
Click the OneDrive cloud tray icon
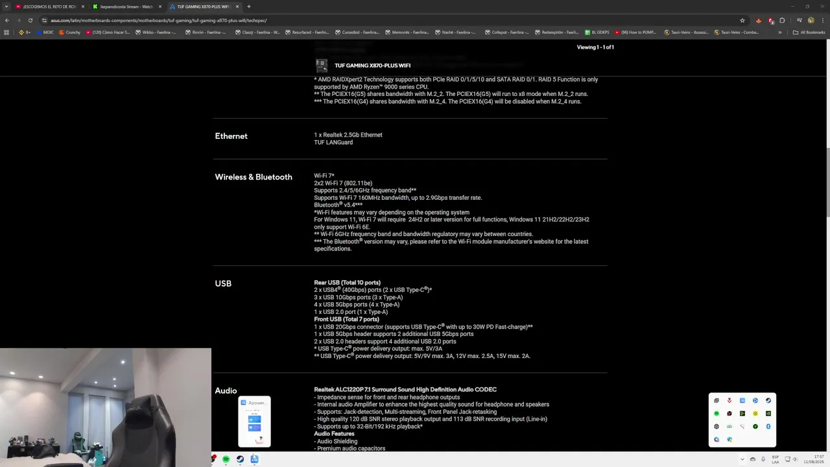pyautogui.click(x=753, y=459)
